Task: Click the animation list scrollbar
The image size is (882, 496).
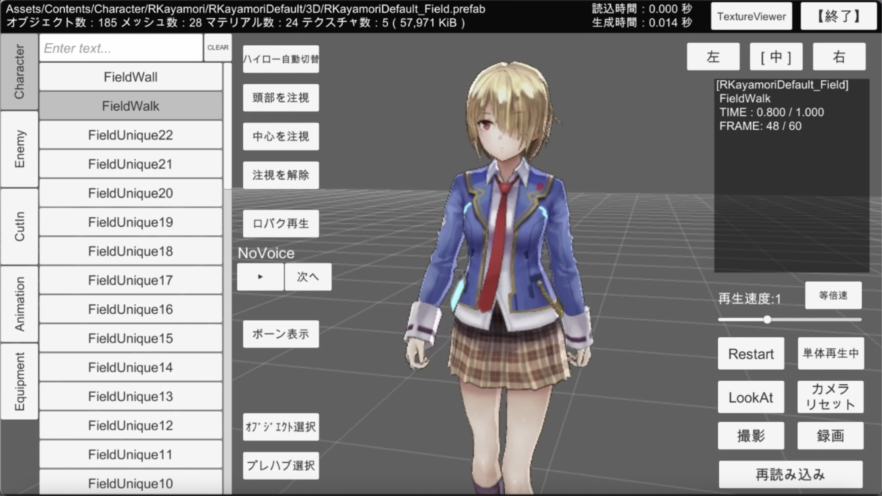Action: 228,127
